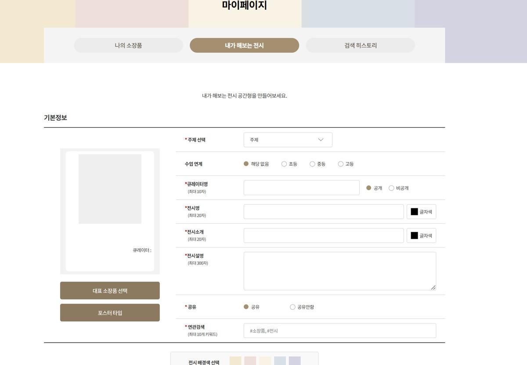Click the chevron arrow in 주제 dropdown

point(321,140)
